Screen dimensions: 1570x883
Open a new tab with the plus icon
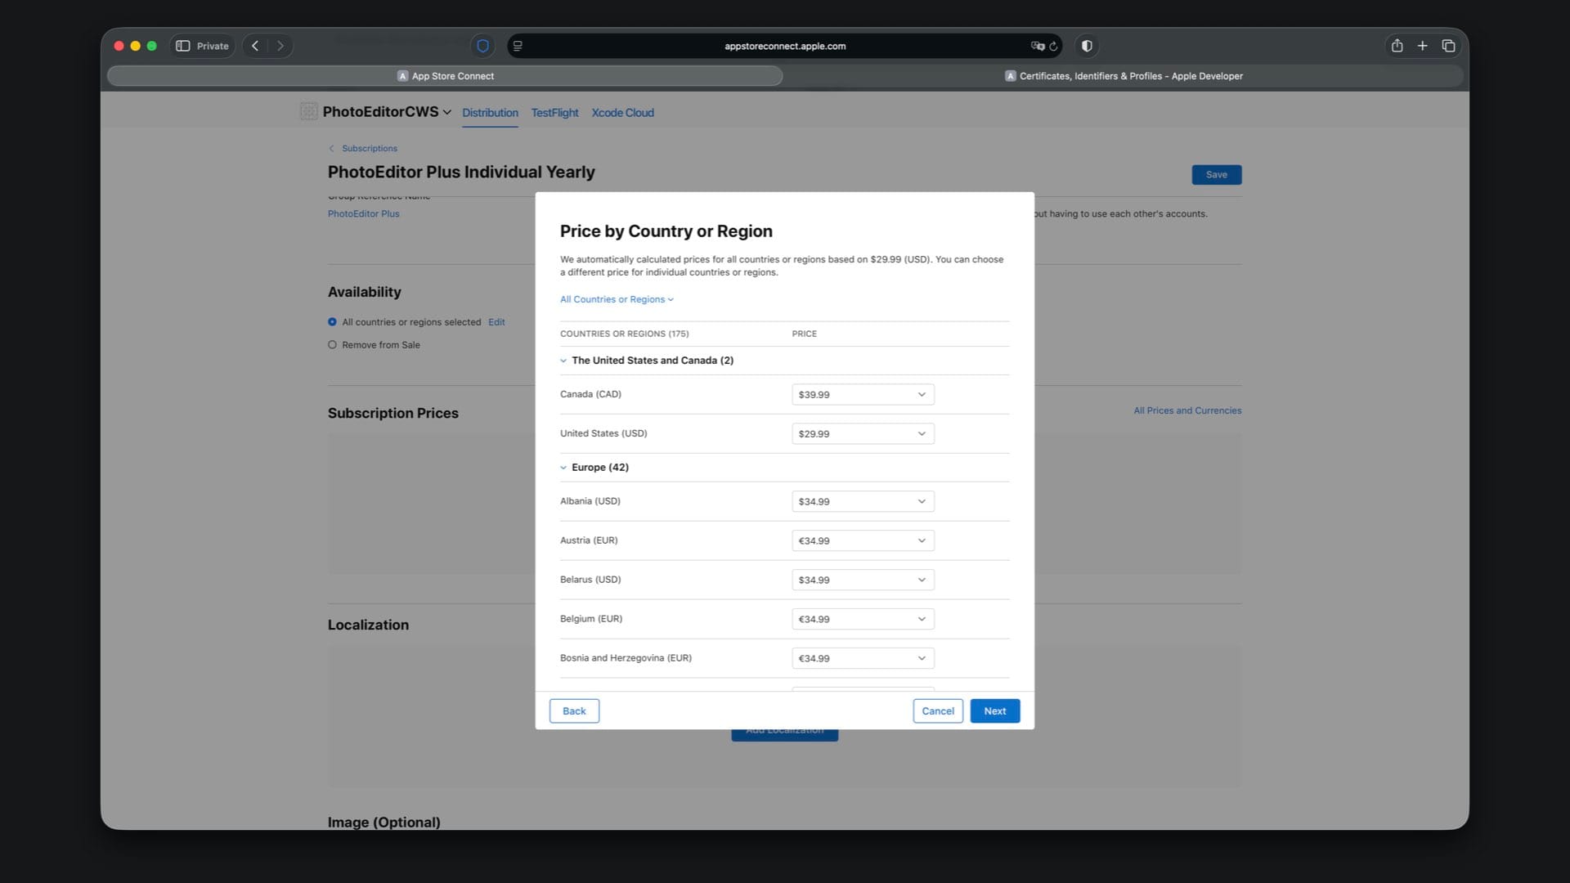click(x=1422, y=46)
